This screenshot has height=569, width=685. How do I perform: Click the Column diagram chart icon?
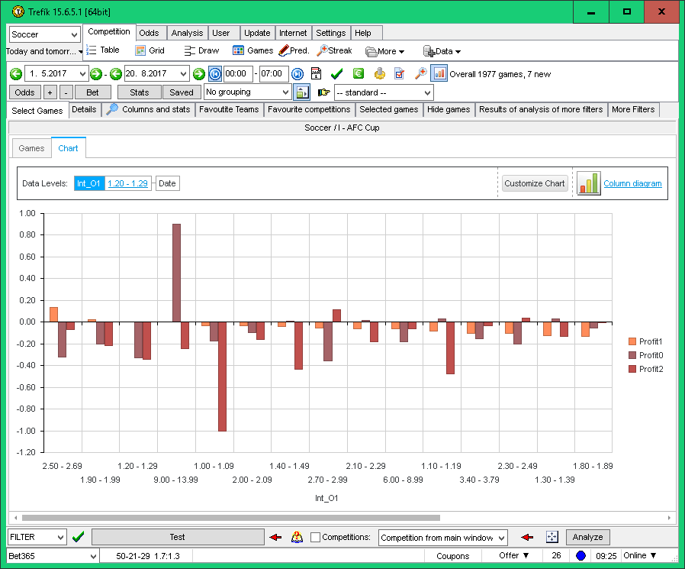click(588, 183)
